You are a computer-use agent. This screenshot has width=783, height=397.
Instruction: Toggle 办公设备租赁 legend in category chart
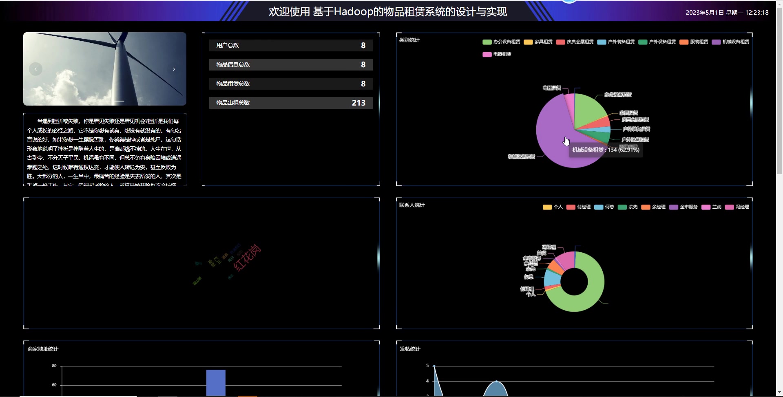tap(501, 42)
